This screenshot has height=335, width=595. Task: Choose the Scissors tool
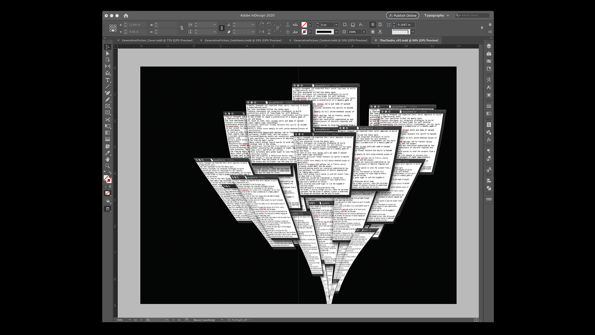pyautogui.click(x=108, y=119)
